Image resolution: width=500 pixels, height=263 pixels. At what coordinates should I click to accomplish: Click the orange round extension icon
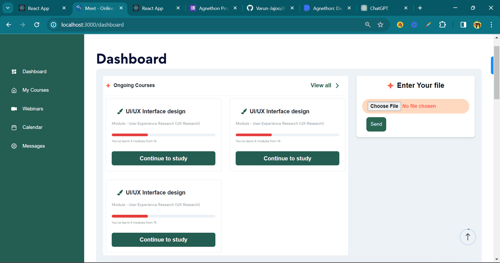point(400,25)
